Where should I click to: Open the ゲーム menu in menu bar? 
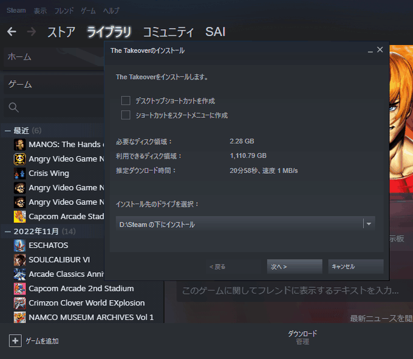click(88, 11)
